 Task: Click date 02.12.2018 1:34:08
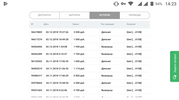pyautogui.click(x=56, y=47)
